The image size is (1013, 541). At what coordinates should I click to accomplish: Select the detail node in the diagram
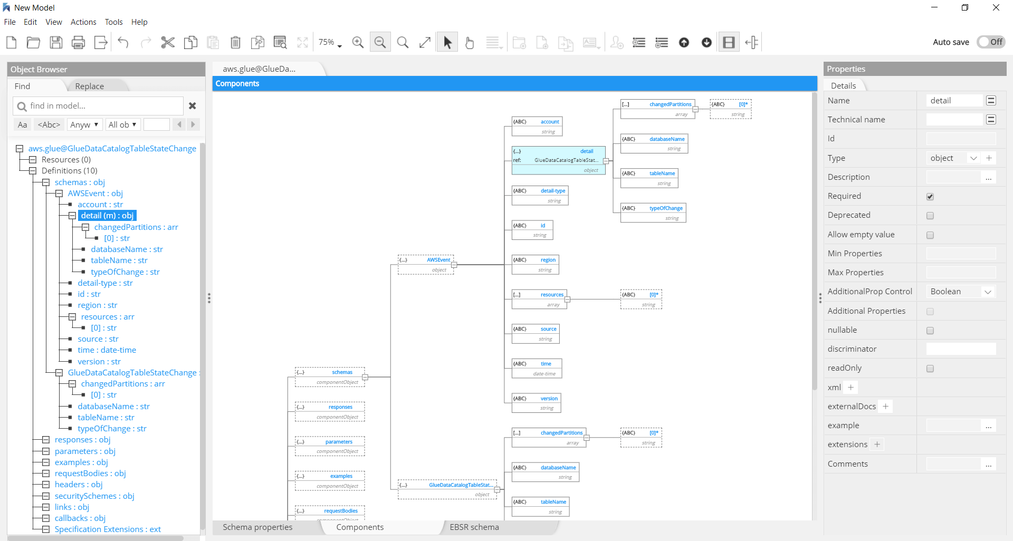tap(559, 160)
